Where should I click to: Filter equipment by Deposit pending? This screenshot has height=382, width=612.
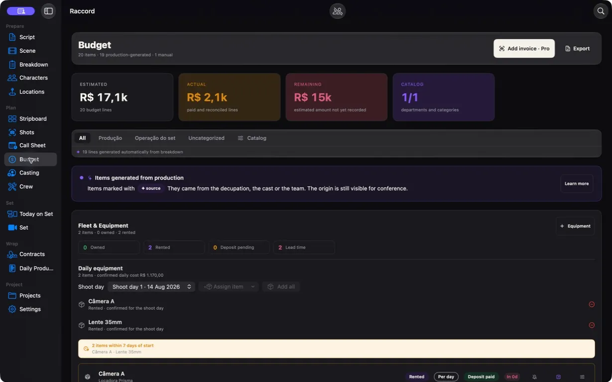point(239,247)
